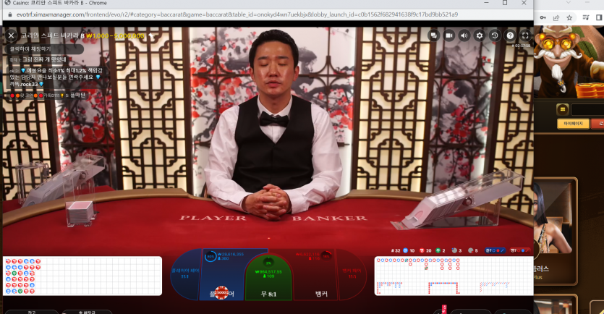Open the 플러스 game card thumbnail
This screenshot has width=604, height=314.
coord(555,230)
